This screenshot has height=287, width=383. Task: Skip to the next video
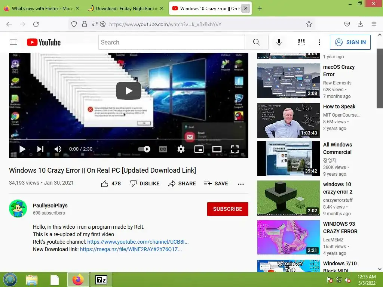click(x=40, y=149)
